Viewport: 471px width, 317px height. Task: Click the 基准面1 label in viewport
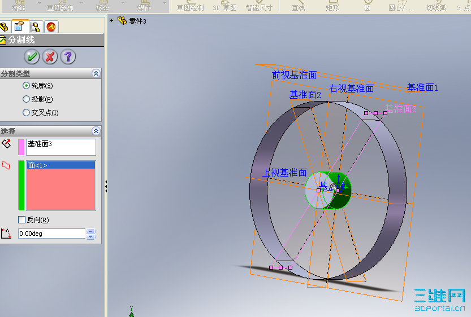(422, 87)
